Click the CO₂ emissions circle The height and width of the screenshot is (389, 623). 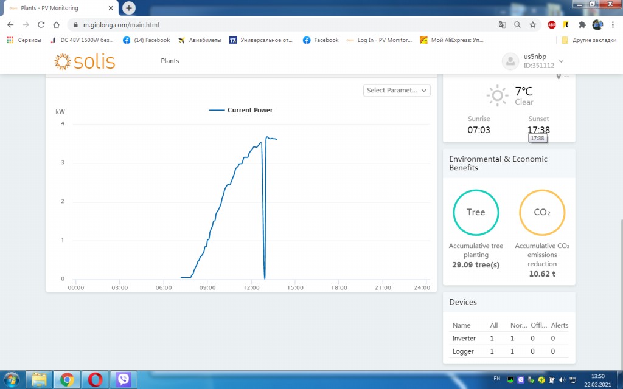point(542,213)
